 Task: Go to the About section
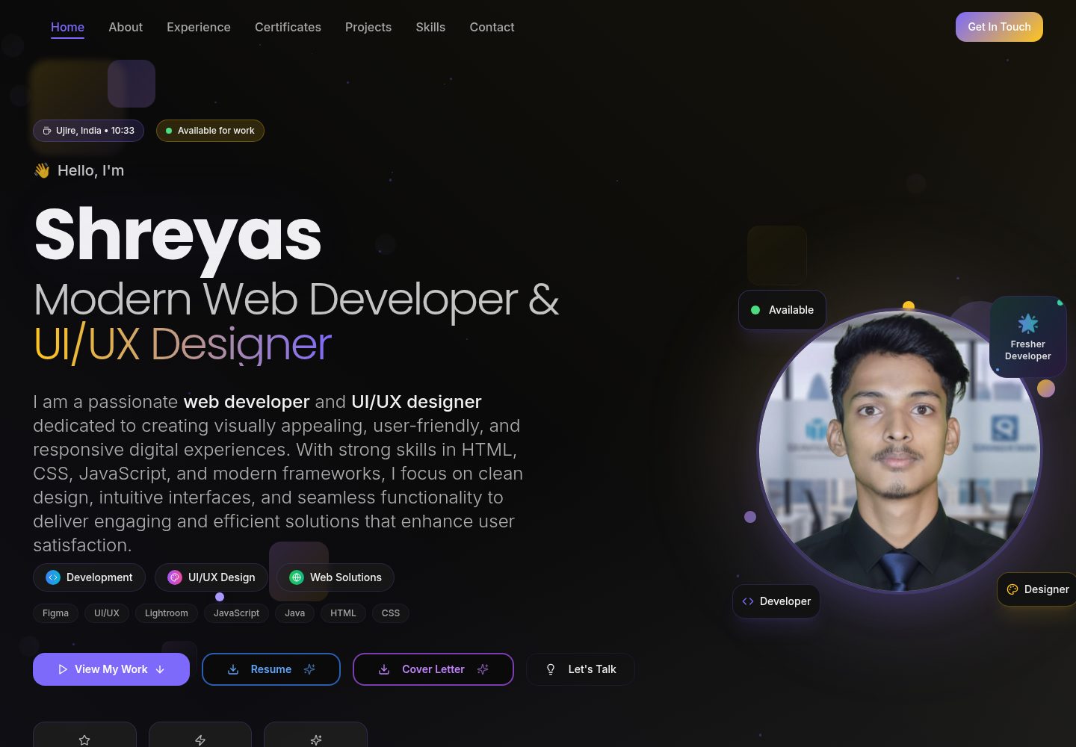[126, 27]
